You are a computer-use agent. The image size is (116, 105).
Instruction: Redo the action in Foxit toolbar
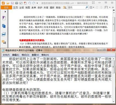(34, 3)
